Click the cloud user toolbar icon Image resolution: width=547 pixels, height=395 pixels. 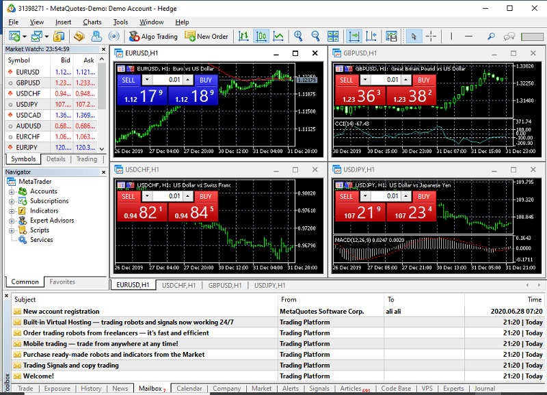click(96, 36)
